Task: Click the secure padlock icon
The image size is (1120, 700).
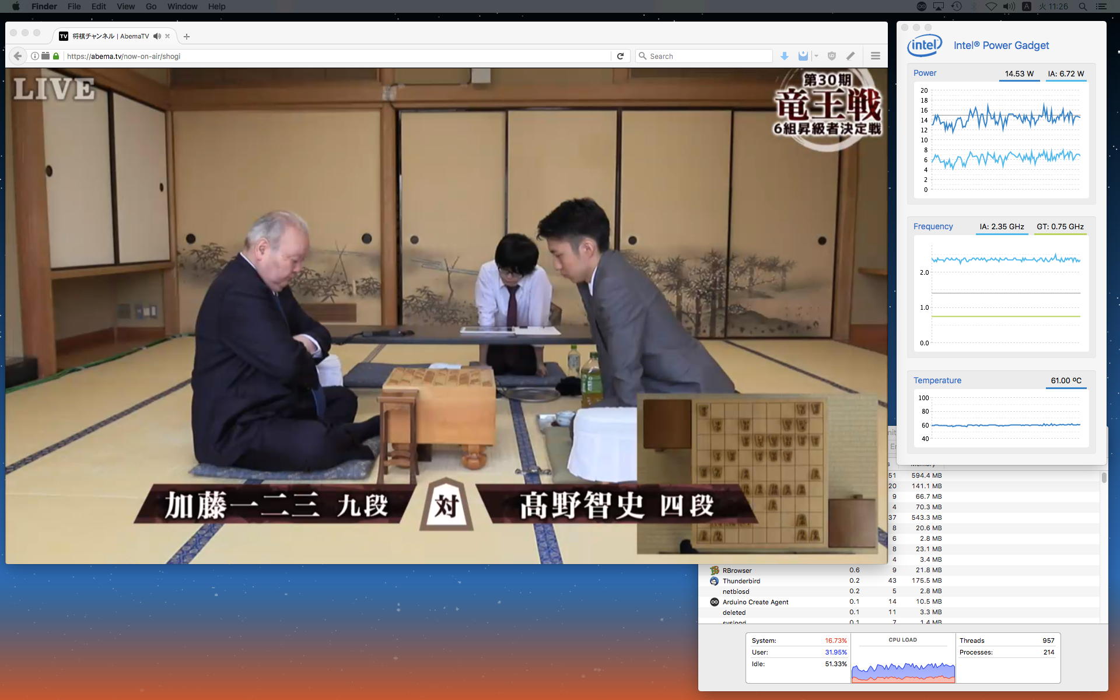Action: (x=56, y=56)
